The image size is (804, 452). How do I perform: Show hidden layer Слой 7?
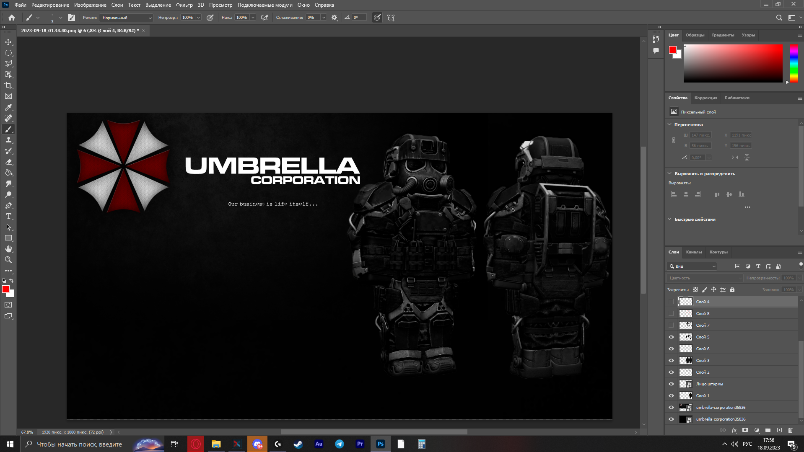pos(671,325)
